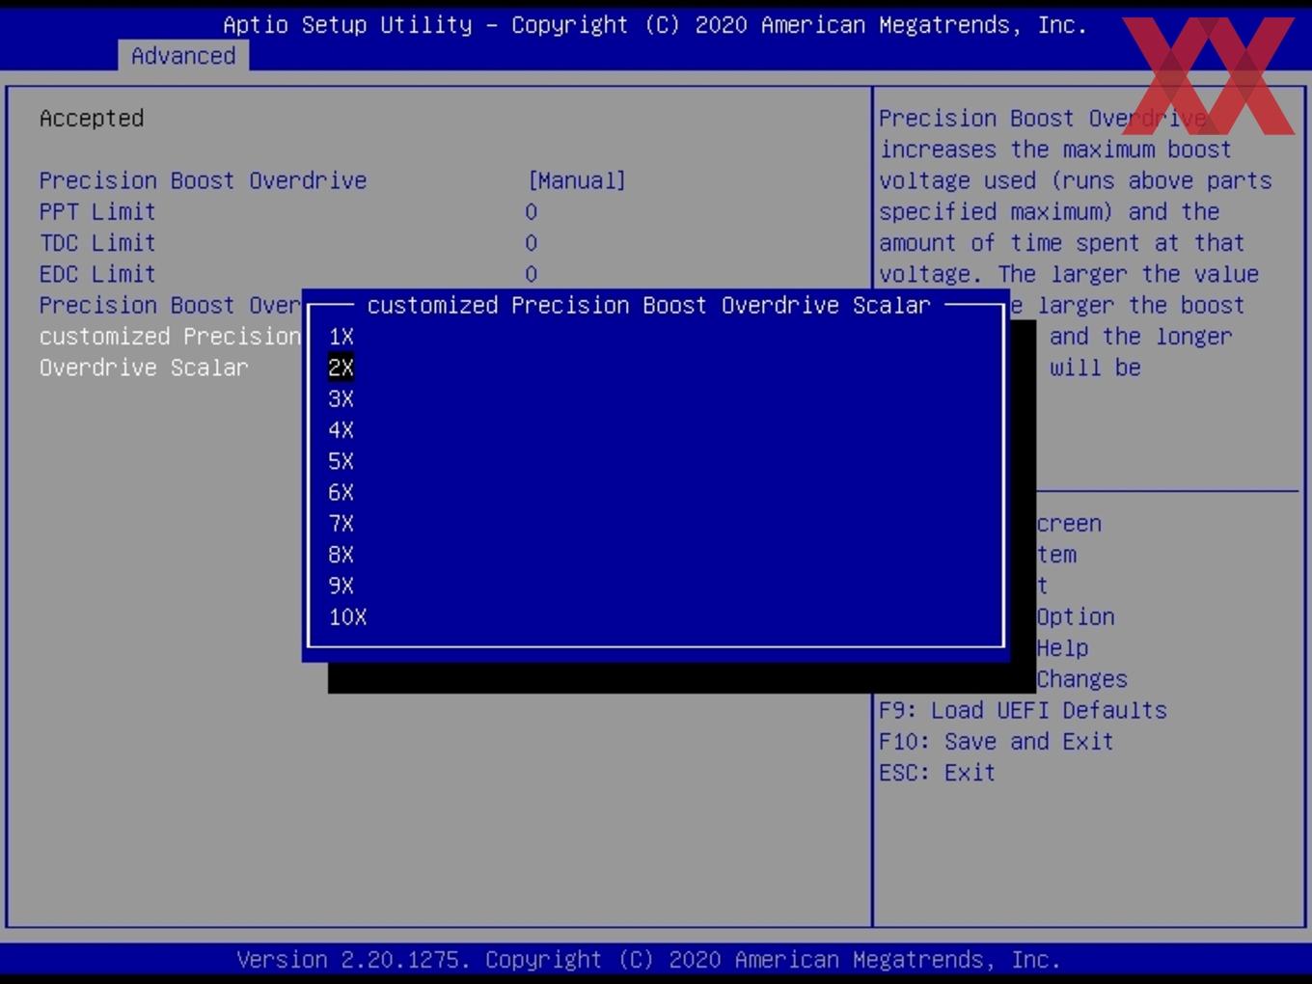Viewport: 1312px width, 984px height.
Task: Select the EDC Limit row label
Action: coord(97,274)
